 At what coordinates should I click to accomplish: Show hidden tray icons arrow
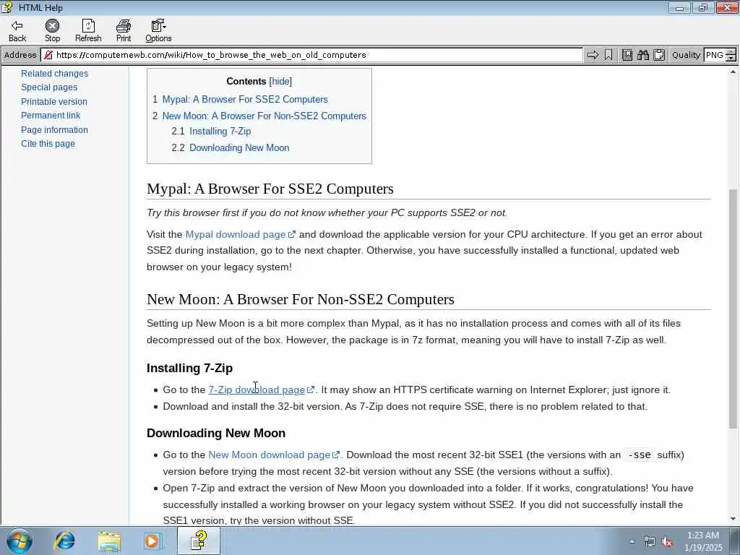tap(632, 541)
